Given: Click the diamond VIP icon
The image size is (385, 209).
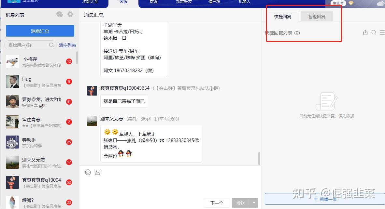Looking at the screenshot, I should coord(351,3).
